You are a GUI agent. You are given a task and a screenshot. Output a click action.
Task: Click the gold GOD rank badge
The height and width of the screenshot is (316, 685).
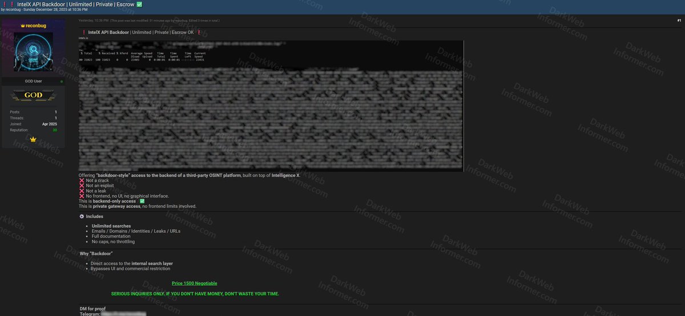[x=33, y=95]
